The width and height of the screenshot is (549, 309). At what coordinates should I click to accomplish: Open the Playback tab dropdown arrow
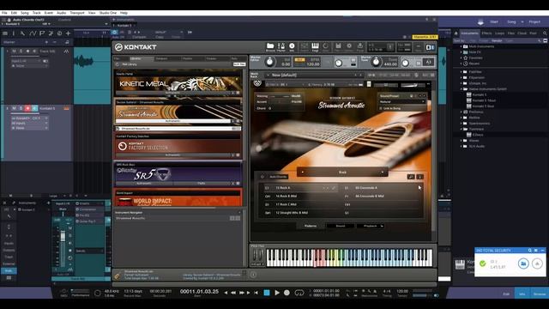pos(382,226)
